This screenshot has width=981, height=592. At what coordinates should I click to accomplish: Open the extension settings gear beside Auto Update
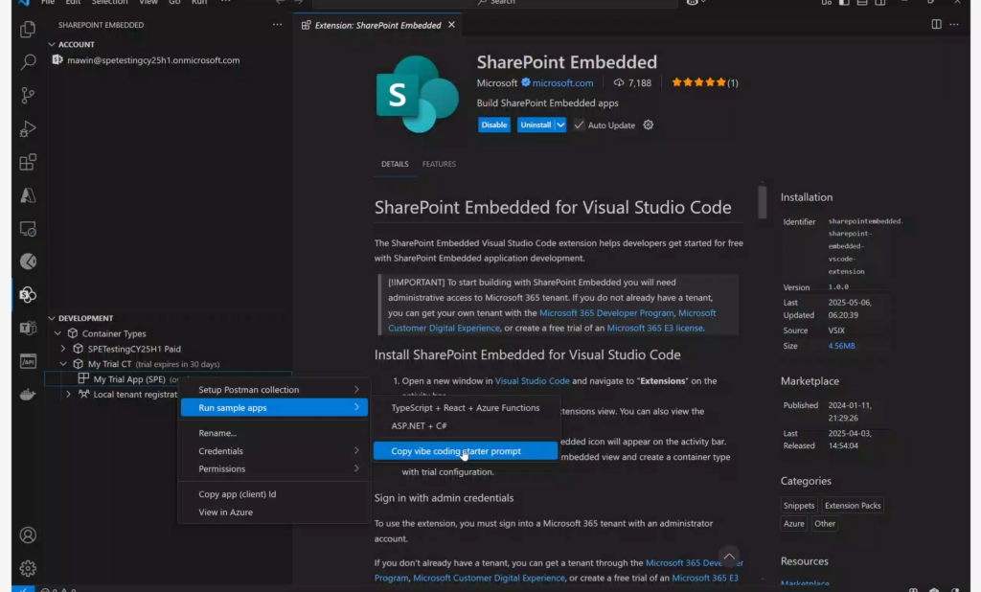[649, 125]
